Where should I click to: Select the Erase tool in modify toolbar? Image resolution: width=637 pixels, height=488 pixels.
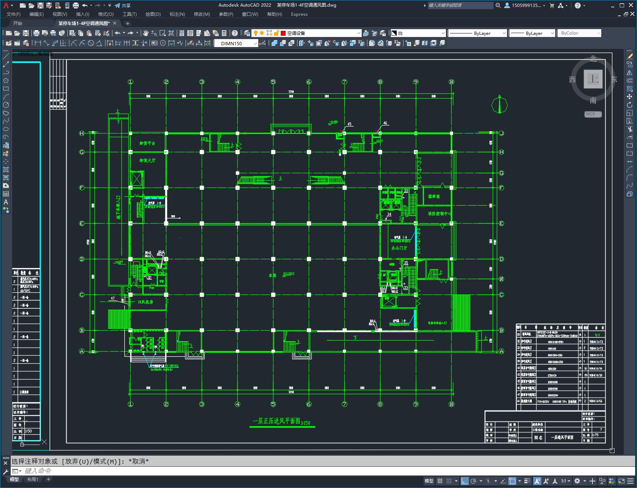pyautogui.click(x=630, y=56)
